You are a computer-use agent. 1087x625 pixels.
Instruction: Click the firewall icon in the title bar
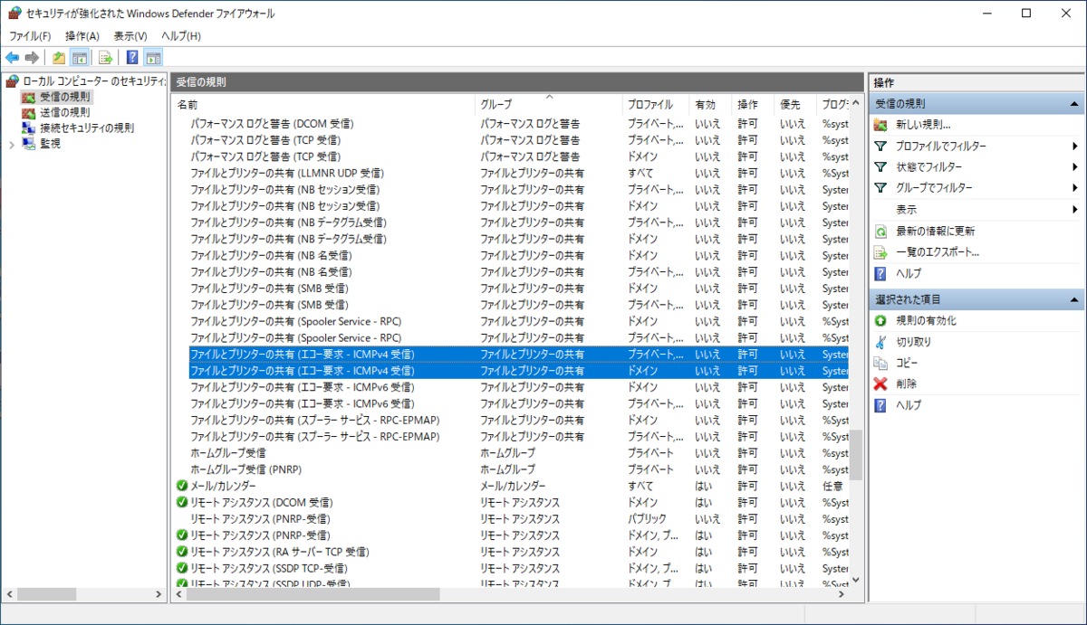point(14,14)
